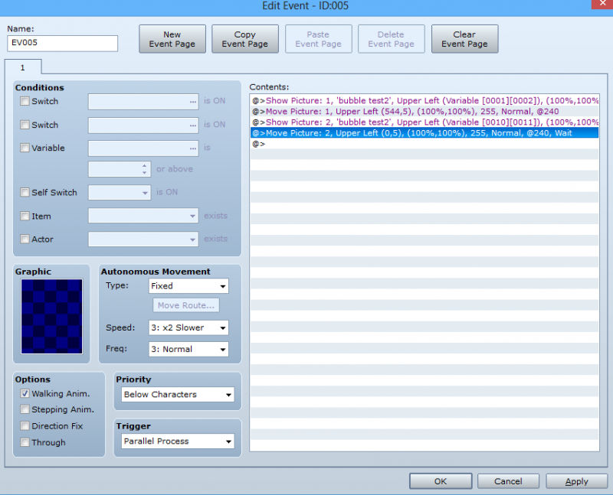Click the Clear Event Page button
Viewport: 613px width, 495px height.
464,39
